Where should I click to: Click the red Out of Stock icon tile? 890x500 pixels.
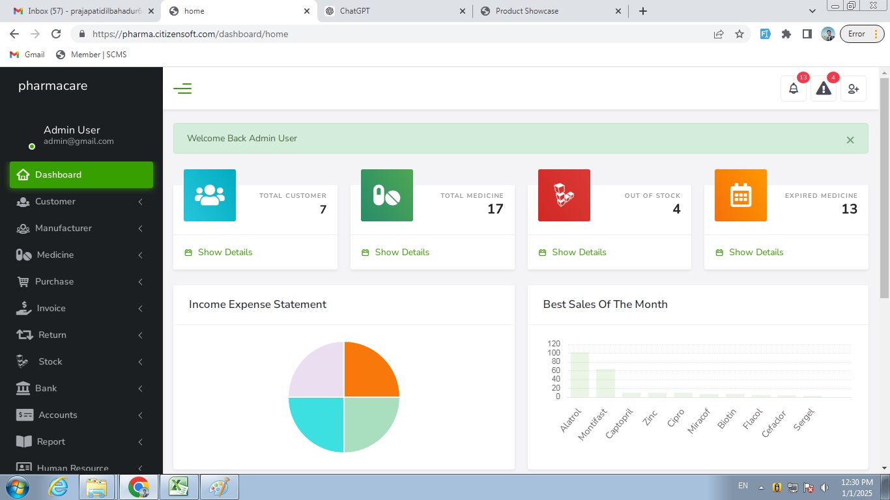[564, 195]
